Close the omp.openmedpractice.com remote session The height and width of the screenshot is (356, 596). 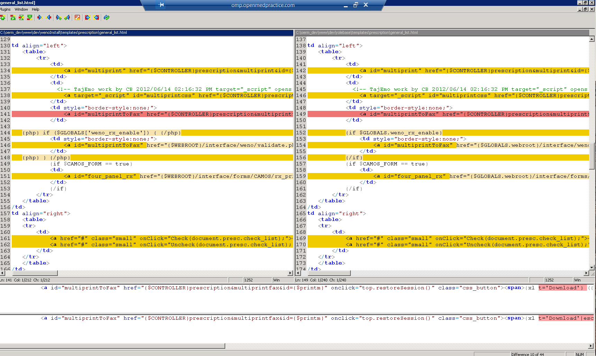click(366, 5)
